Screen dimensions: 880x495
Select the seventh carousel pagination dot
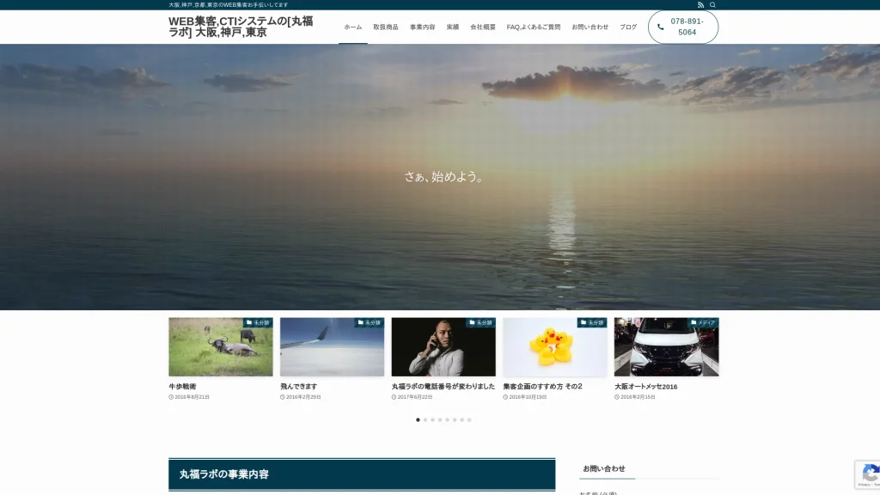pyautogui.click(x=461, y=419)
